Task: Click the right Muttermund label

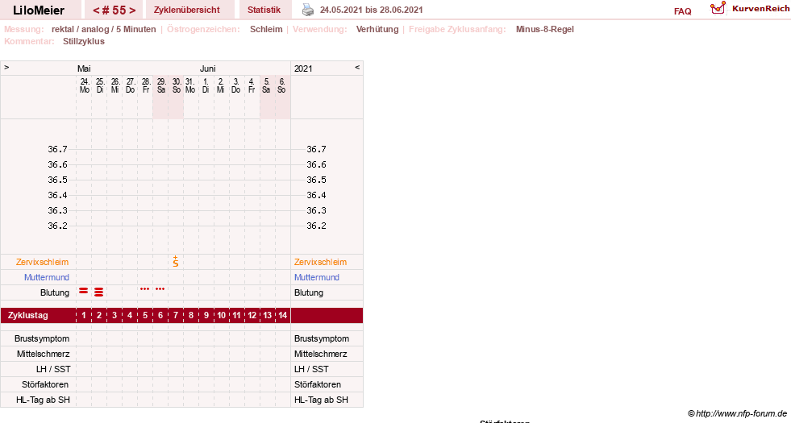Action: click(x=317, y=277)
